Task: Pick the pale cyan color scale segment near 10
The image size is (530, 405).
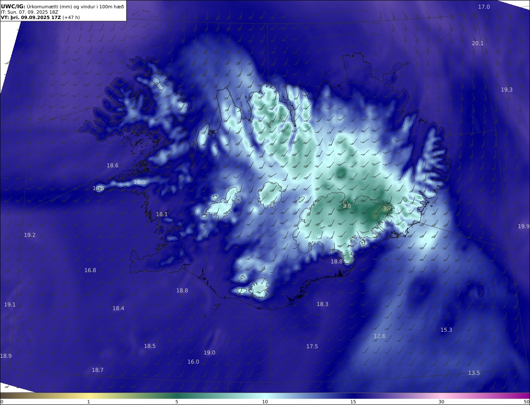Action: coord(265,395)
